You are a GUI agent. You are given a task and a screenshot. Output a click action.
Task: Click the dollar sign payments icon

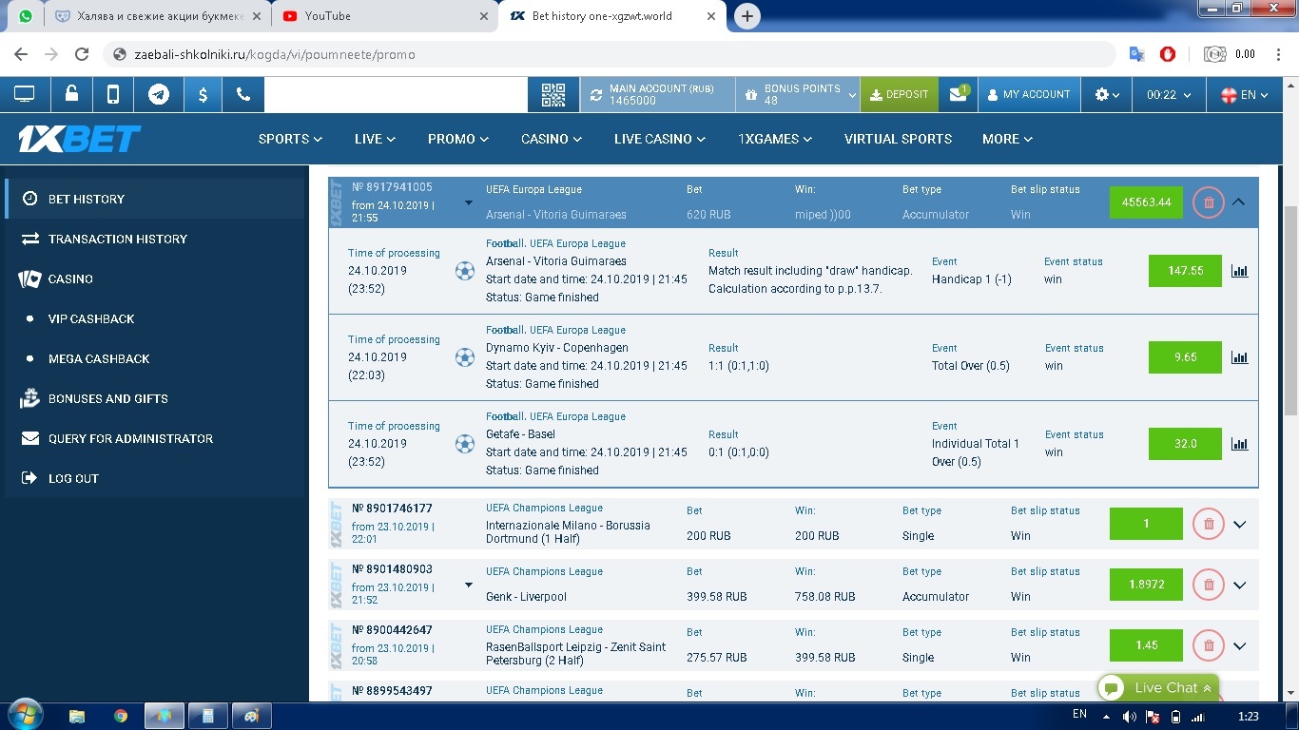203,94
